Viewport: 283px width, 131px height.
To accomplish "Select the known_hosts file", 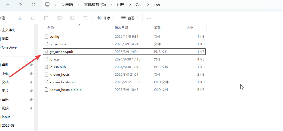I will tap(59, 74).
